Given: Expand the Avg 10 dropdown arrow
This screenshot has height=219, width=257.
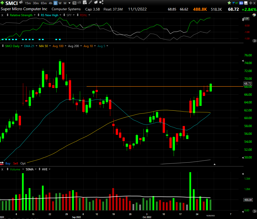Looking at the screenshot, I should [x=95, y=46].
